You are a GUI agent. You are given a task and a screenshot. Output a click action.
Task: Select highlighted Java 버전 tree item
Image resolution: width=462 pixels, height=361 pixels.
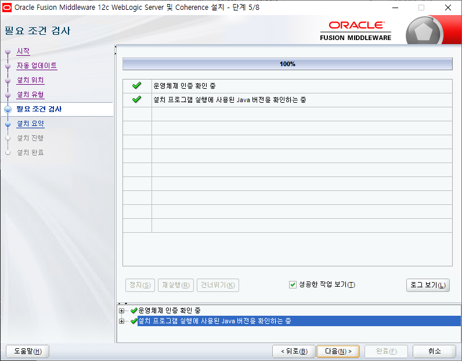click(299, 321)
